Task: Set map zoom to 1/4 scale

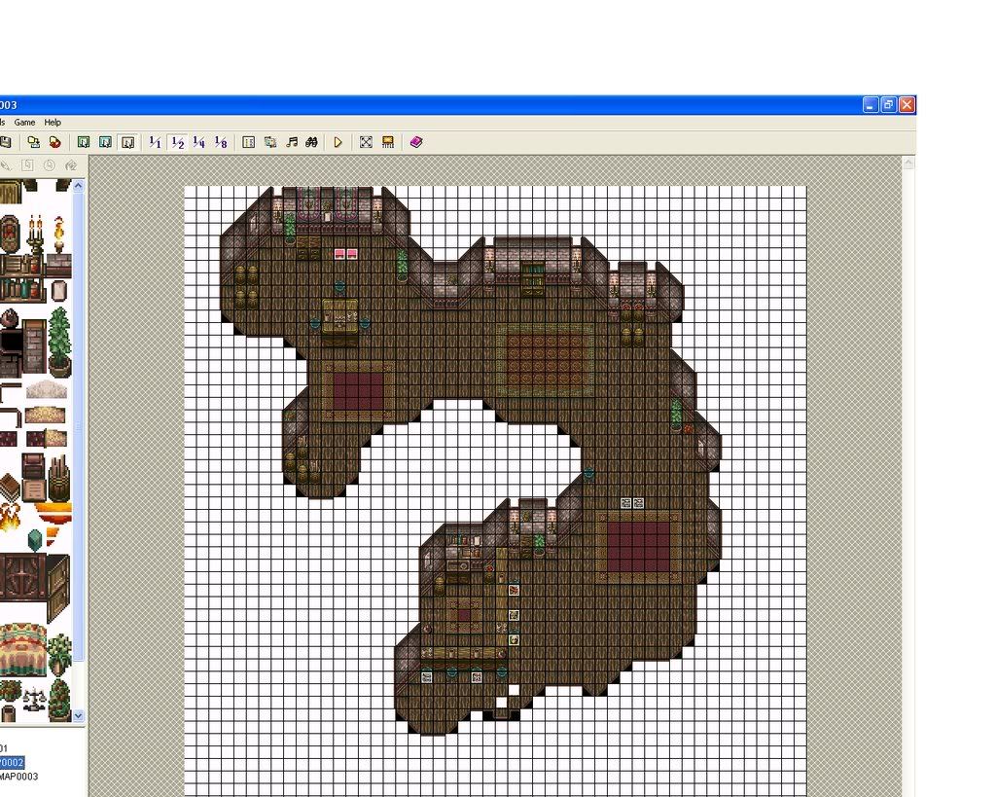Action: click(198, 142)
